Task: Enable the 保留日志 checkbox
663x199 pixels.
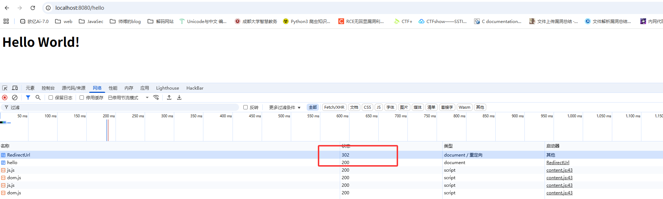Action: click(x=51, y=98)
